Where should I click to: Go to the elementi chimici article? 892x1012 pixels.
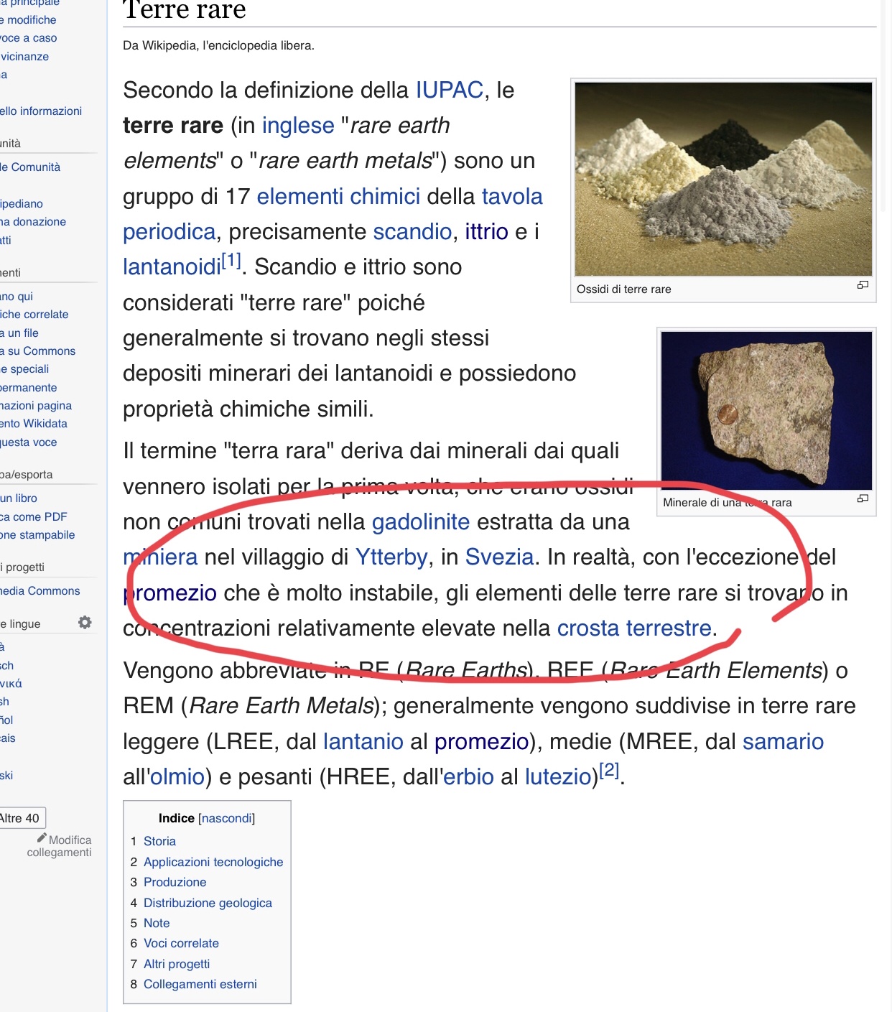pyautogui.click(x=338, y=196)
